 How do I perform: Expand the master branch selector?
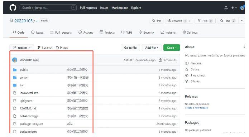coord(22,48)
